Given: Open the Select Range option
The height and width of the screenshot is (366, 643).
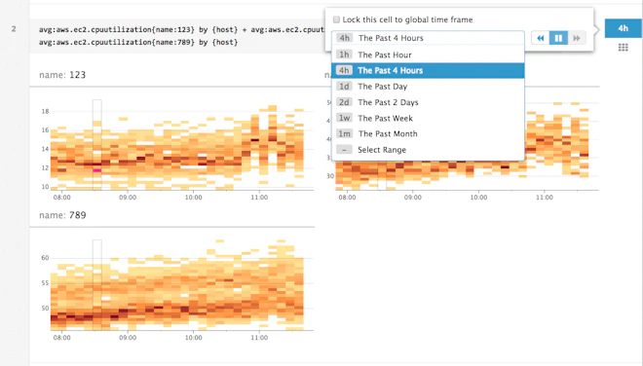Looking at the screenshot, I should click(428, 150).
